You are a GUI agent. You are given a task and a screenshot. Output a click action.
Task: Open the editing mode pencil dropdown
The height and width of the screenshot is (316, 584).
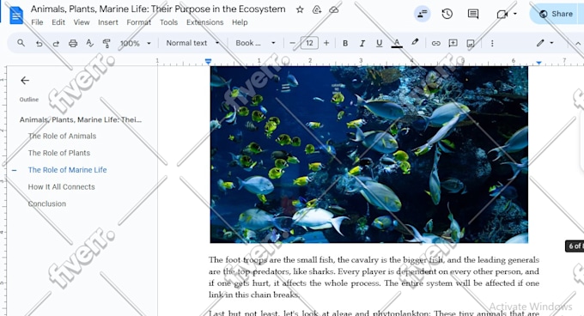point(544,43)
